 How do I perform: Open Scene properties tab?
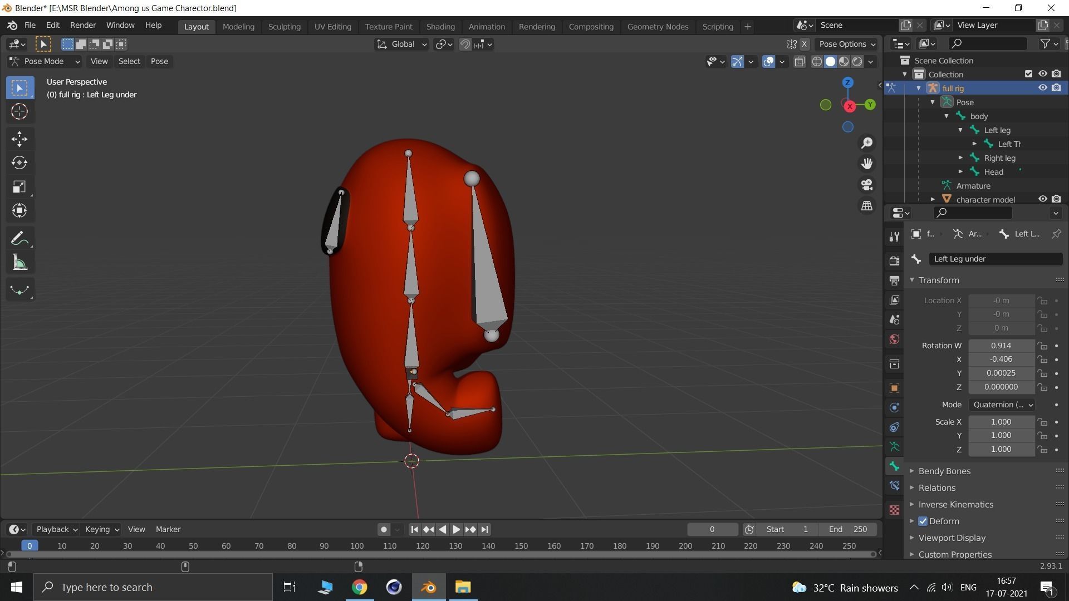[894, 319]
